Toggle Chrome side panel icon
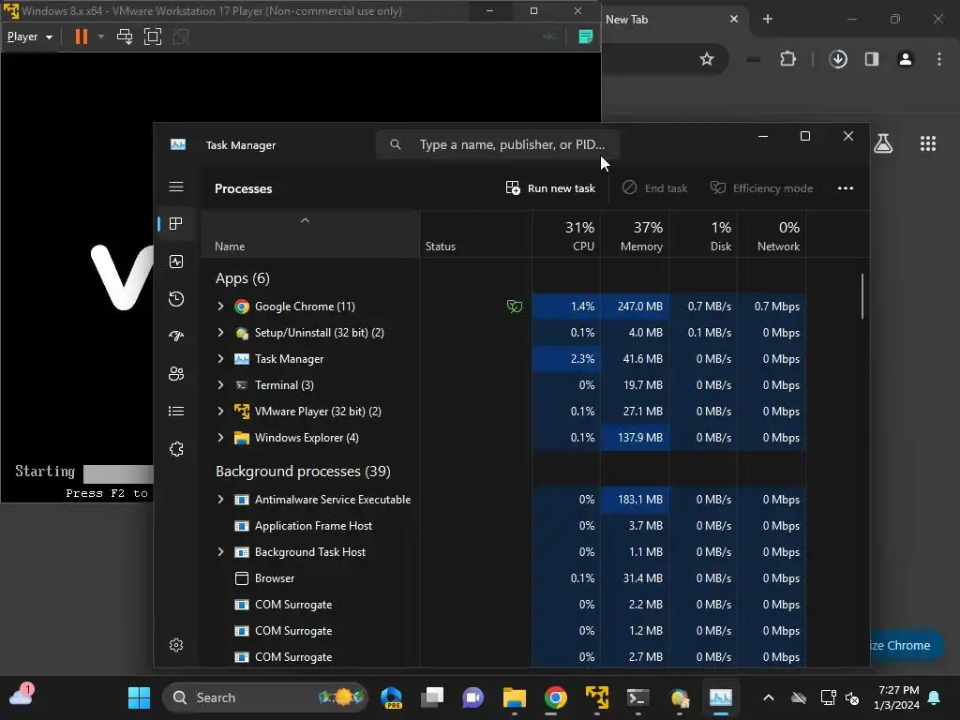This screenshot has height=720, width=960. [872, 59]
